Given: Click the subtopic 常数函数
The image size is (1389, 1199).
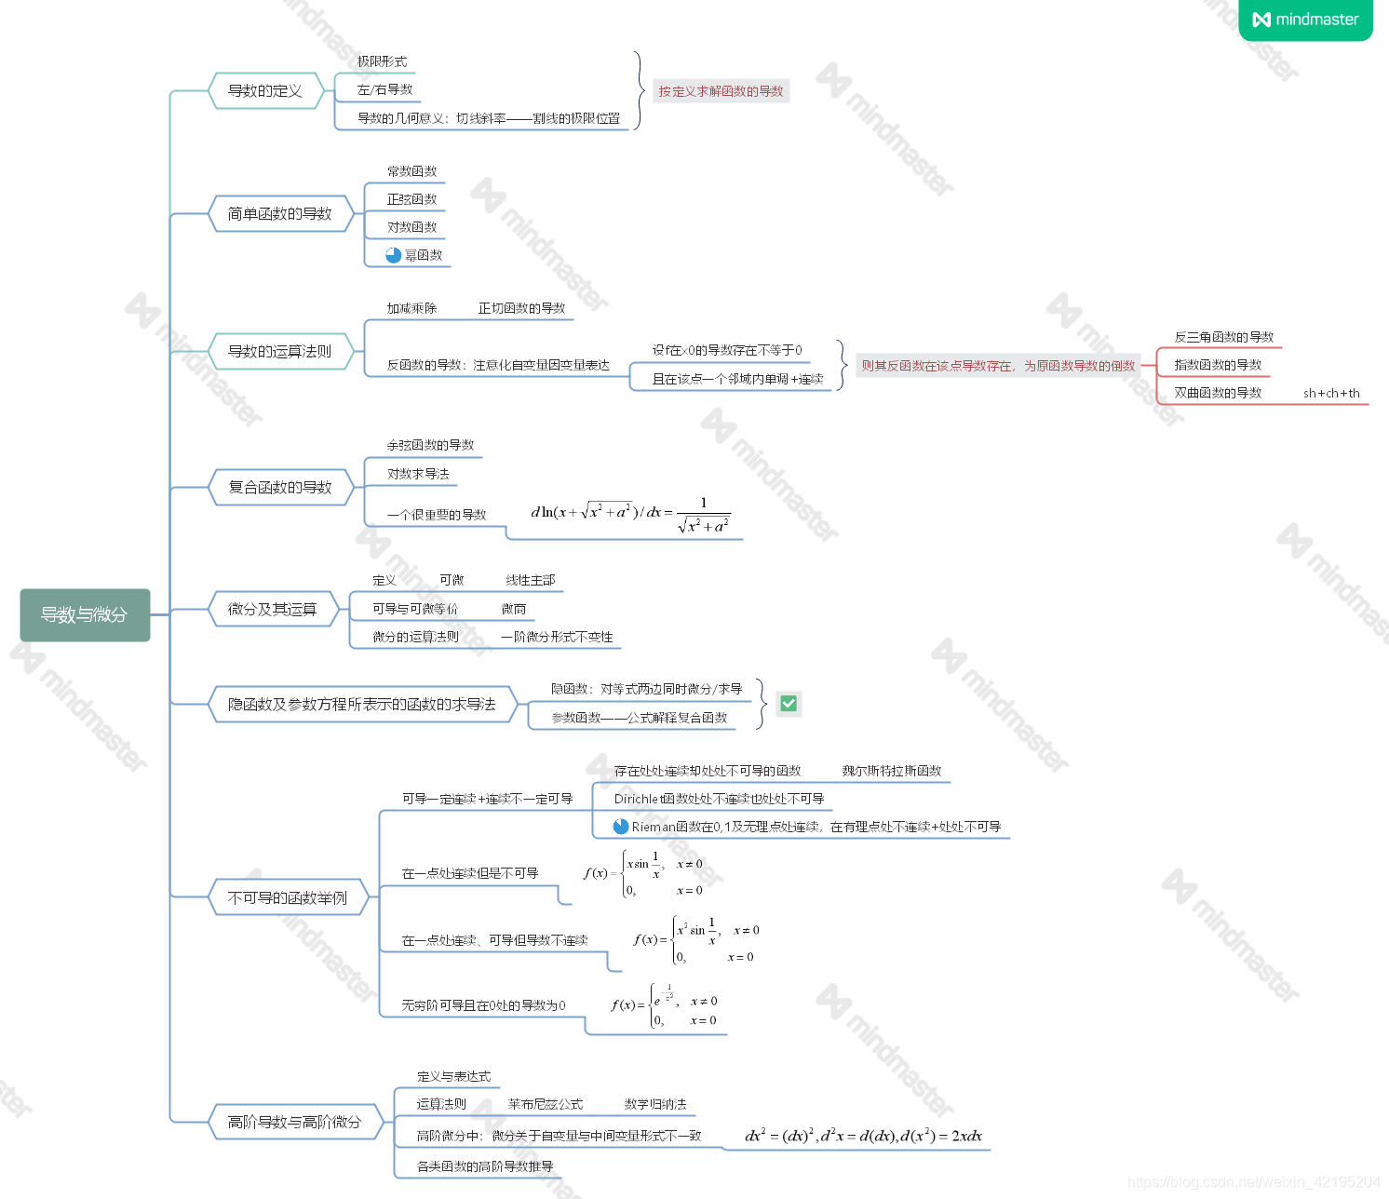Looking at the screenshot, I should pos(412,171).
